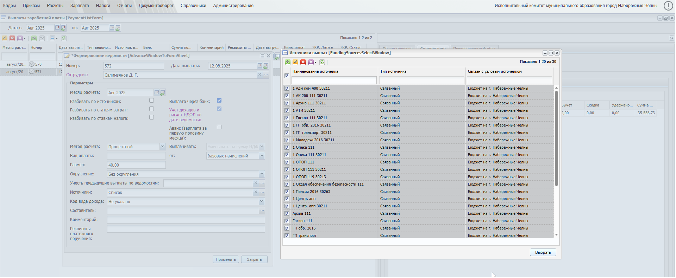Viewport: 676px width, 278px height.
Task: Expand Метод расчёта dropdown
Action: point(162,147)
